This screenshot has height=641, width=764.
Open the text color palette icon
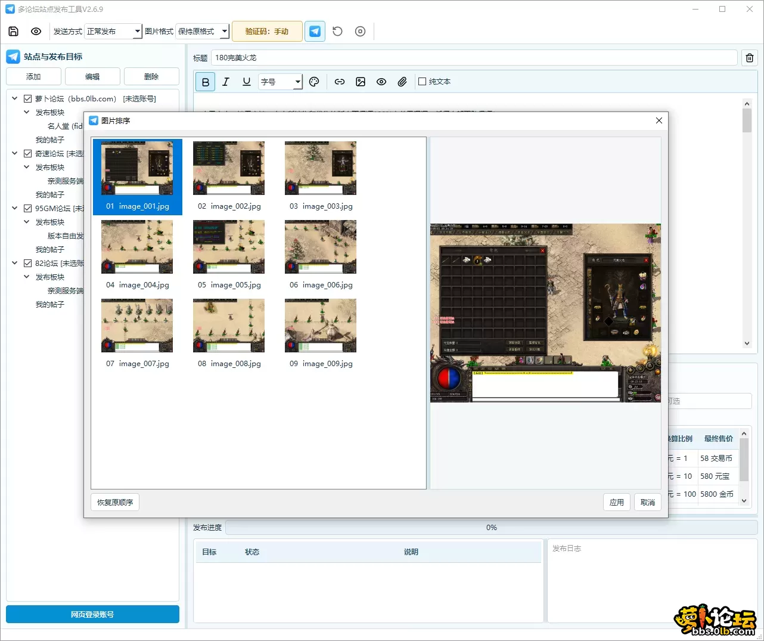[314, 82]
